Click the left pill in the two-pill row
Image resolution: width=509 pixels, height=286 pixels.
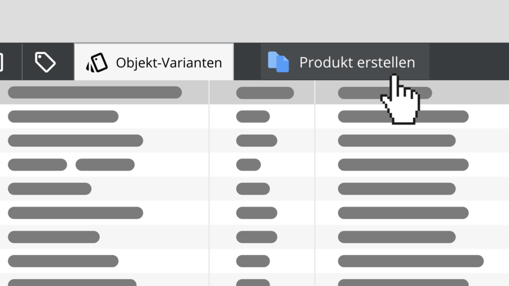(x=37, y=165)
